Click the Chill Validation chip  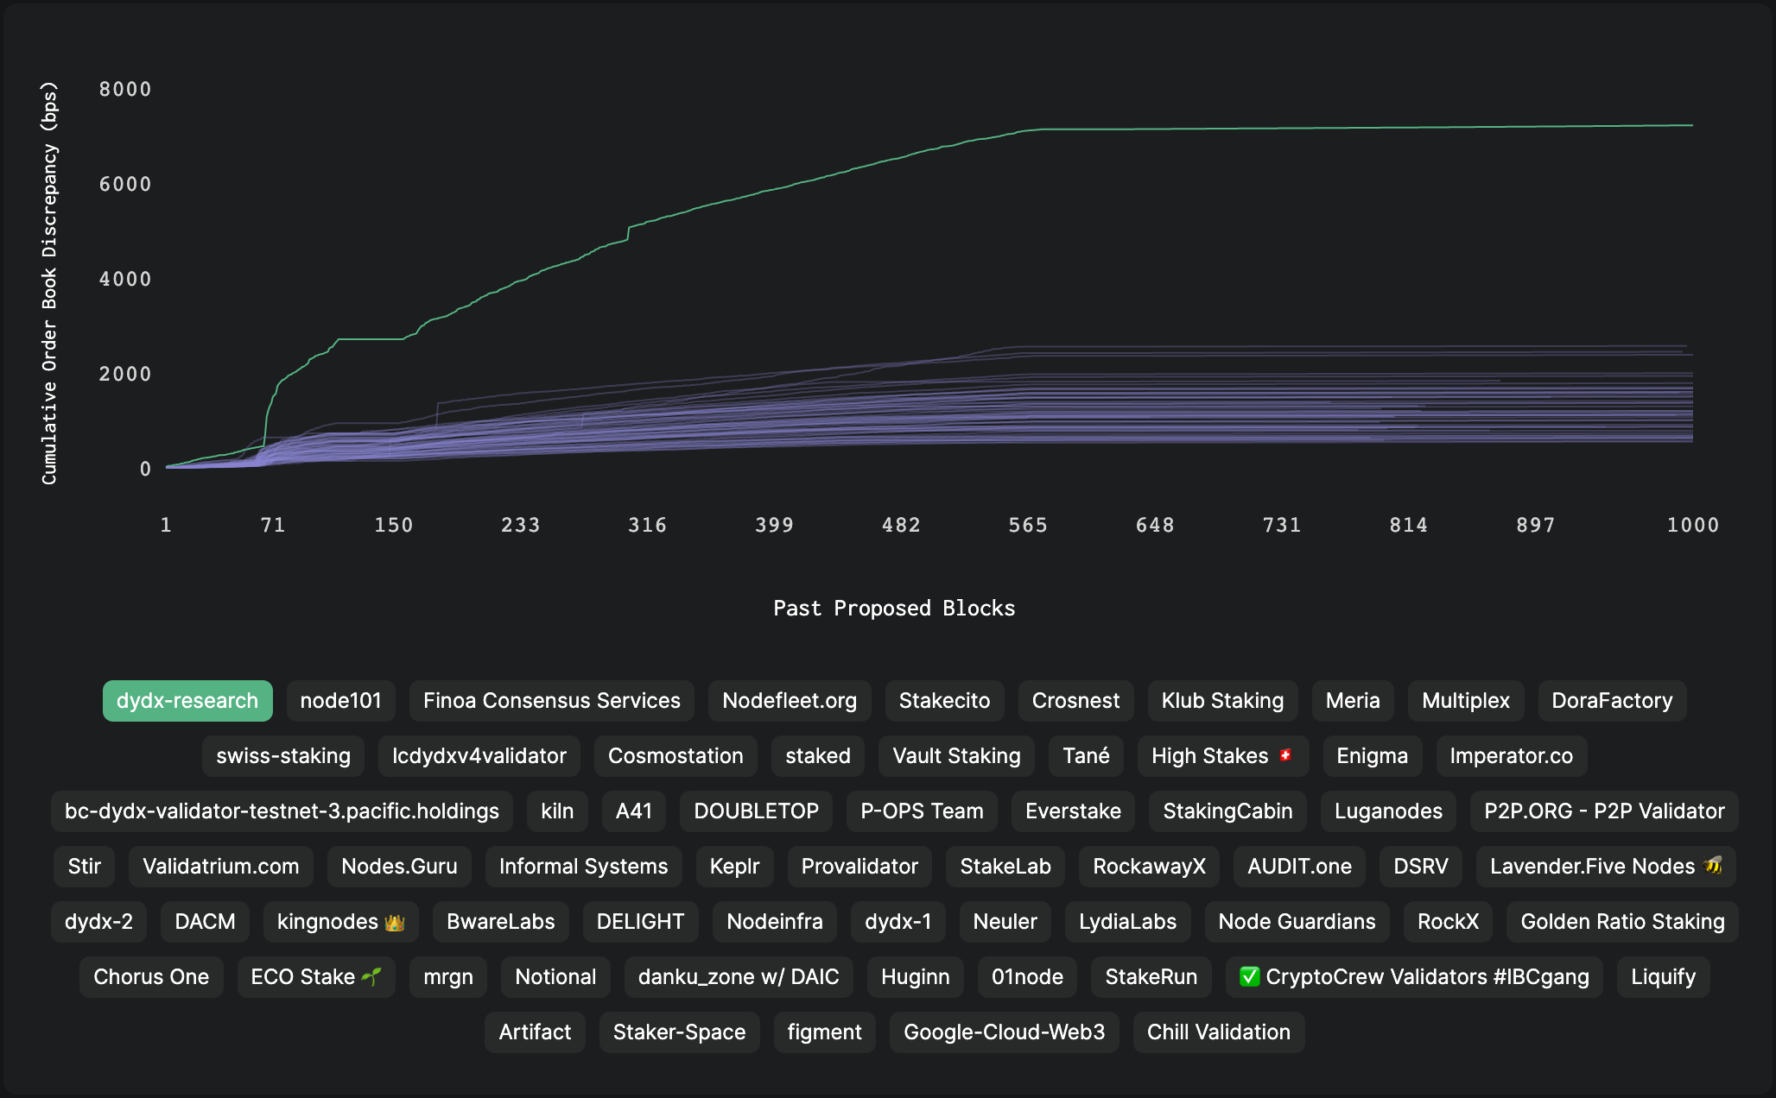coord(1219,1032)
